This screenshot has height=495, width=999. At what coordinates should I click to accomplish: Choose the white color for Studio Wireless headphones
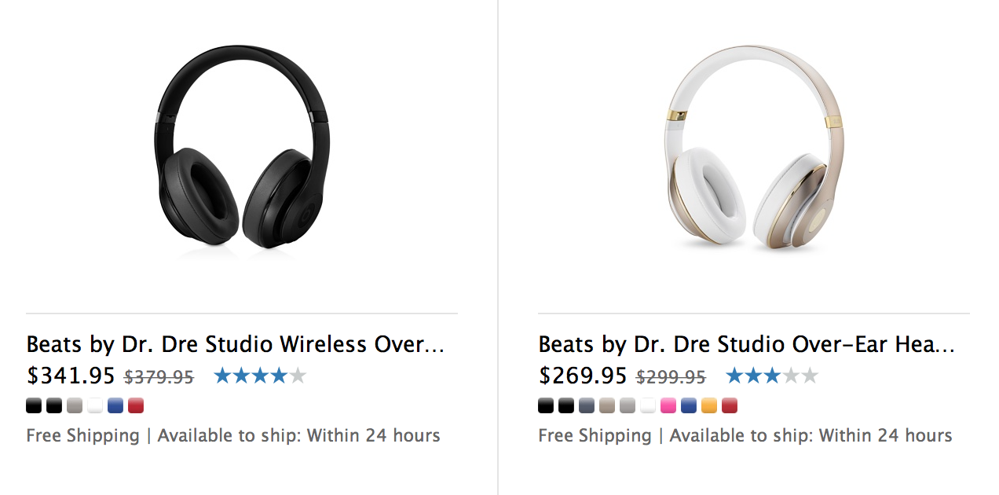pyautogui.click(x=95, y=406)
